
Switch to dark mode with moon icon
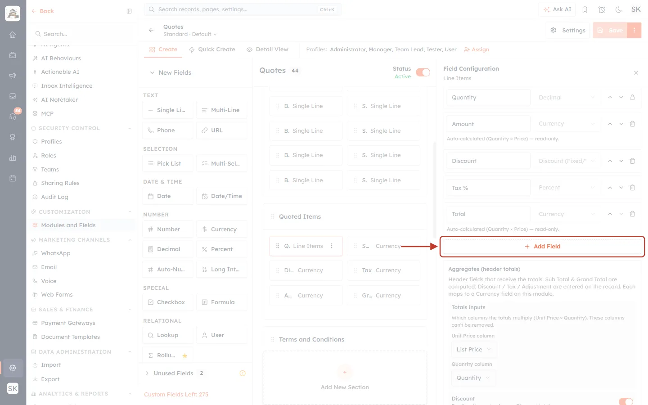(619, 9)
